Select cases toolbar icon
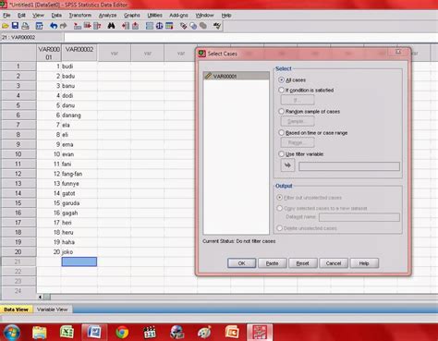Image resolution: width=438 pixels, height=341 pixels. coord(169,26)
